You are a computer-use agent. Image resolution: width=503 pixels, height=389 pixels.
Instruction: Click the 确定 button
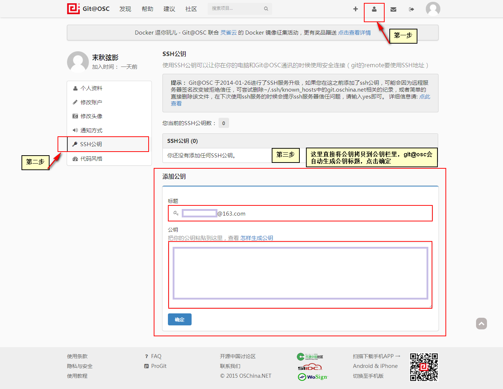pos(180,320)
